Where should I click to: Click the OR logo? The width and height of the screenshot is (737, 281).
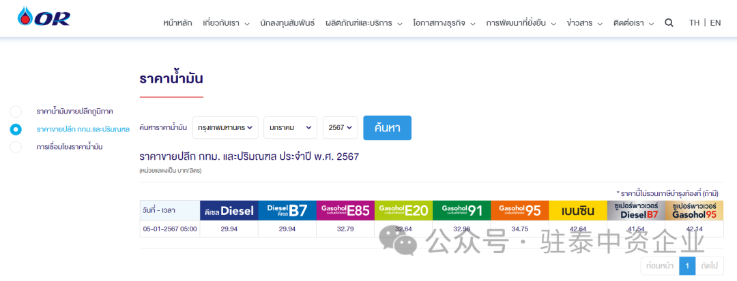pos(44,17)
